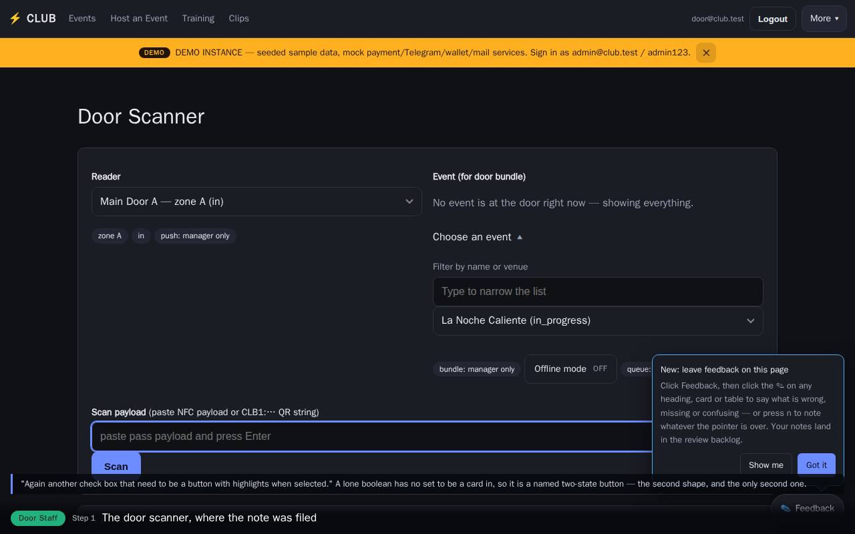The image size is (855, 534).
Task: Click the bundle: manager only tag
Action: (x=477, y=369)
